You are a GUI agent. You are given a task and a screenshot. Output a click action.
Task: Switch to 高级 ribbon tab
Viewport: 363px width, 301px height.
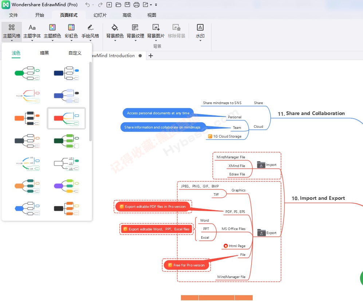[127, 15]
